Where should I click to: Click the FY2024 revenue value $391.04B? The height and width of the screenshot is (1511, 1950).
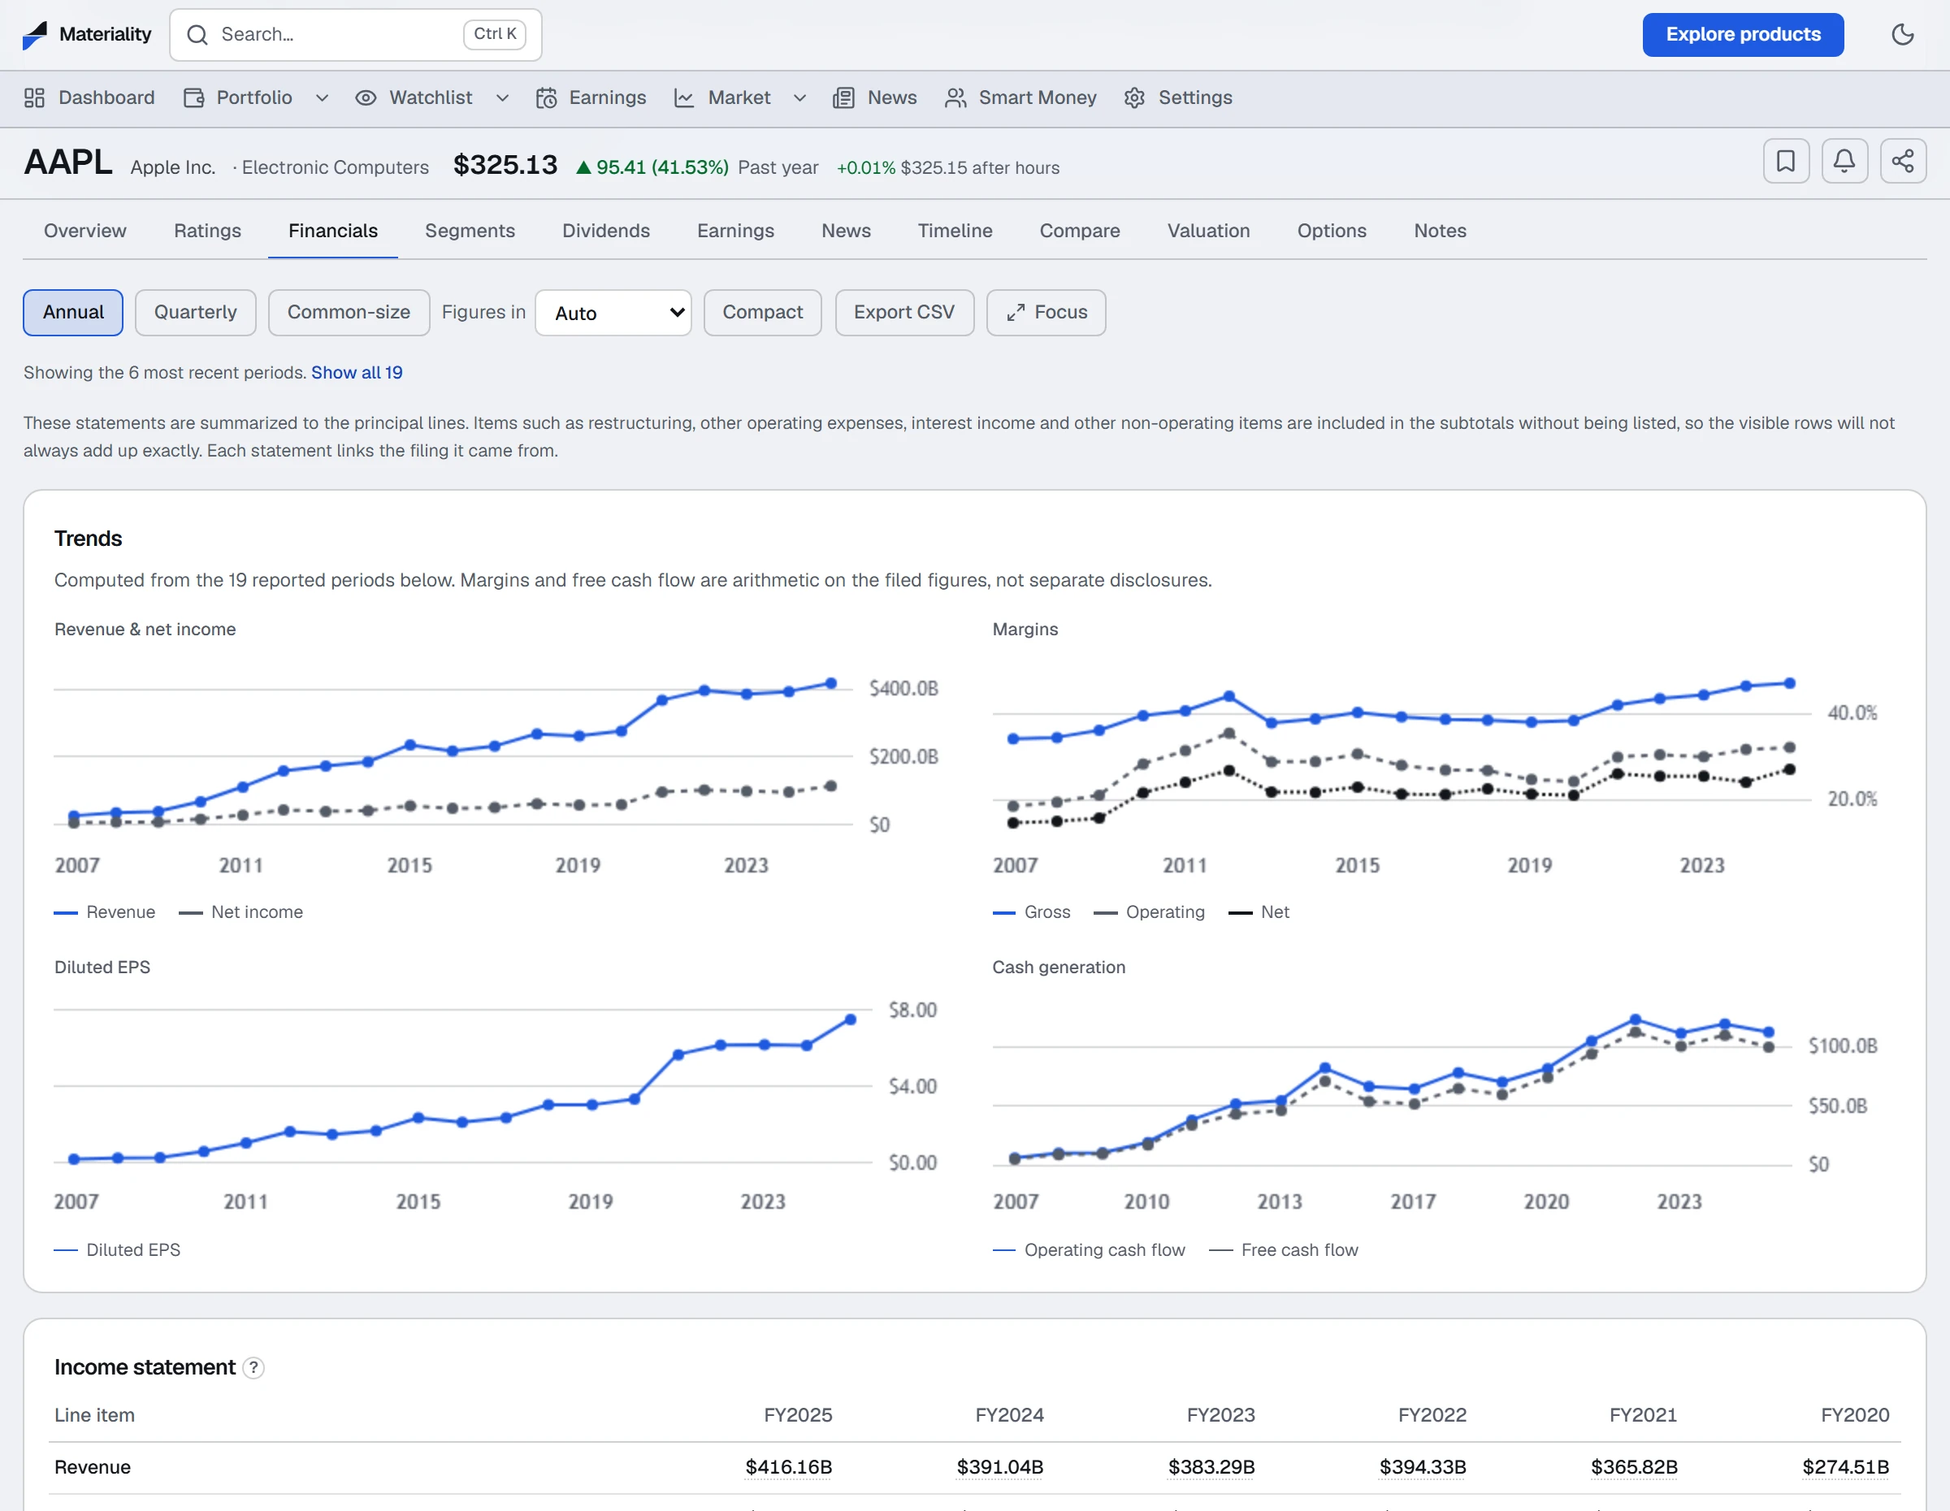(1000, 1467)
